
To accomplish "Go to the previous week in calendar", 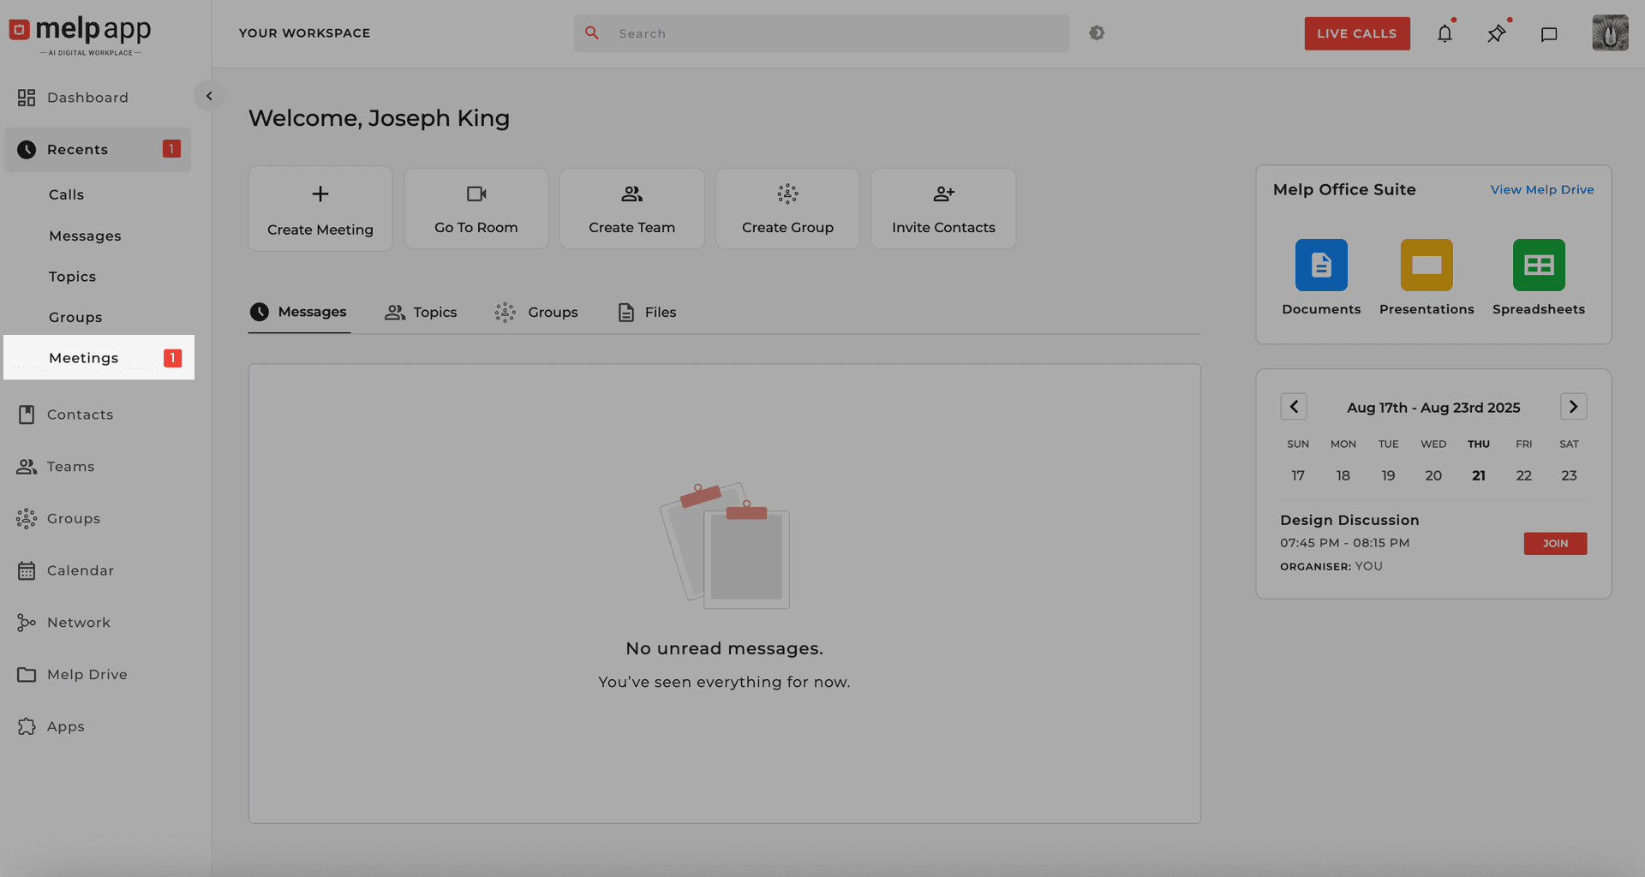I will [x=1294, y=406].
